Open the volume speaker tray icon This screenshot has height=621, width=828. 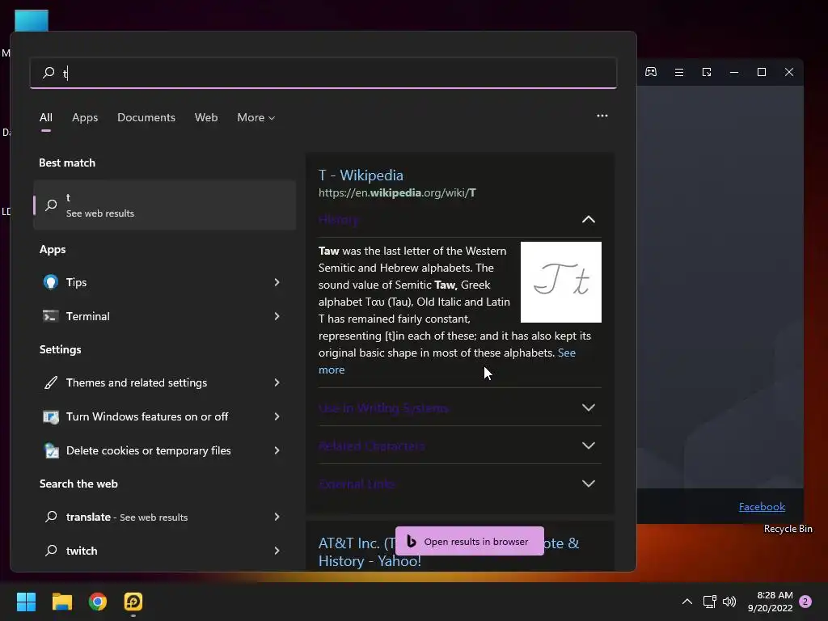729,602
